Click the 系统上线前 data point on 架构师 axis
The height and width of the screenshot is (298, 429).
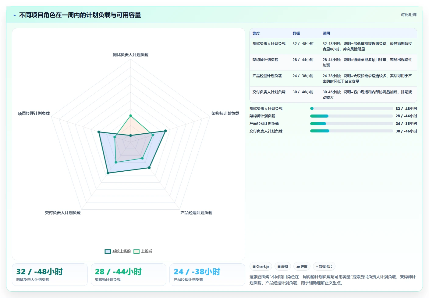click(x=165, y=131)
